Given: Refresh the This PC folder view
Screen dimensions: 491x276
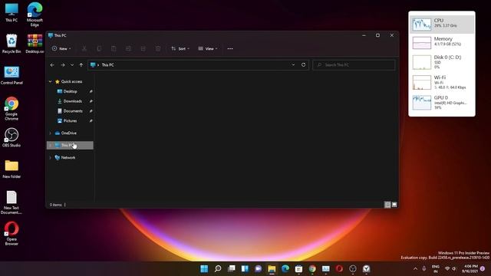Looking at the screenshot, I should (x=304, y=64).
